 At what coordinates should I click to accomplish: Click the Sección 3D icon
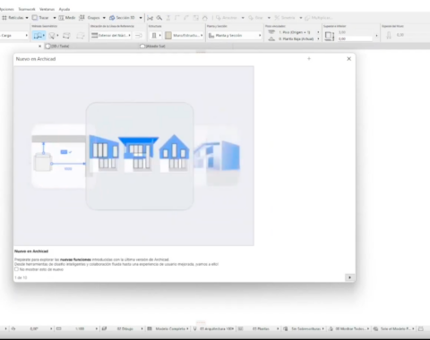pyautogui.click(x=112, y=18)
